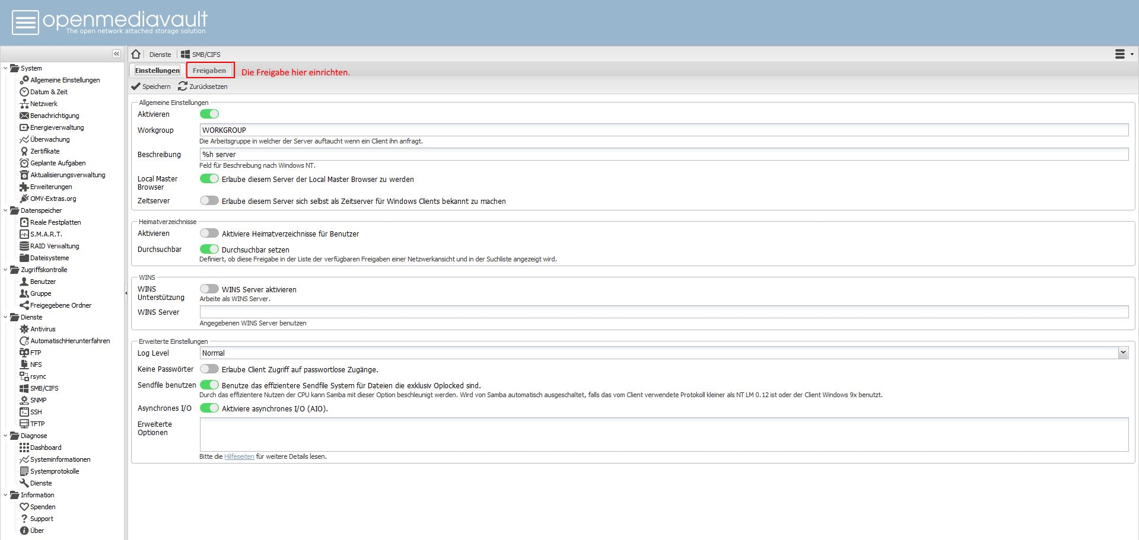
Task: Open Allgemeine Einstellungen in sidebar
Action: coord(65,80)
